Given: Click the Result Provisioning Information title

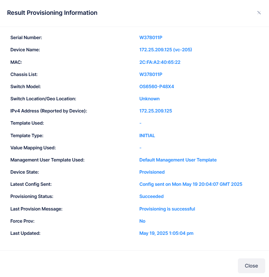Looking at the screenshot, I should pyautogui.click(x=52, y=13).
